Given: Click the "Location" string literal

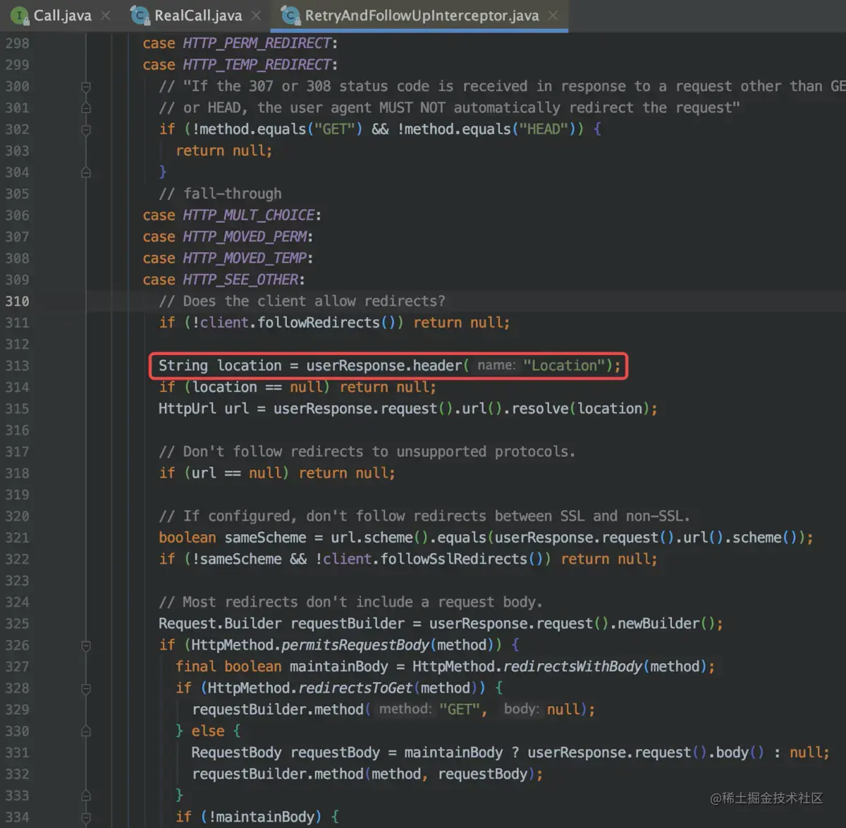Looking at the screenshot, I should 564,366.
